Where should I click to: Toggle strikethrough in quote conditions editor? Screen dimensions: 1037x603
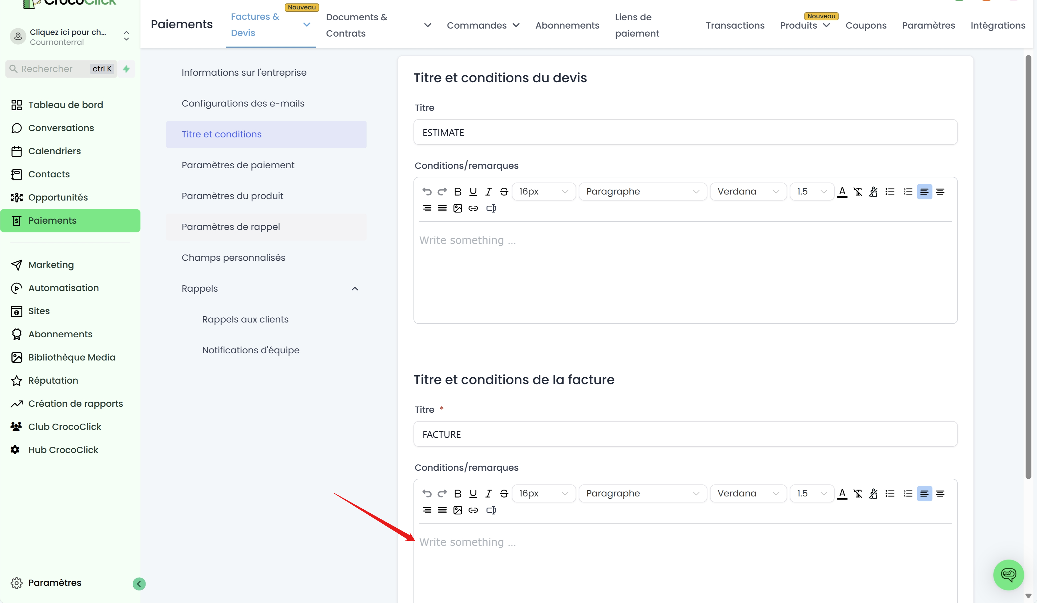tap(504, 192)
